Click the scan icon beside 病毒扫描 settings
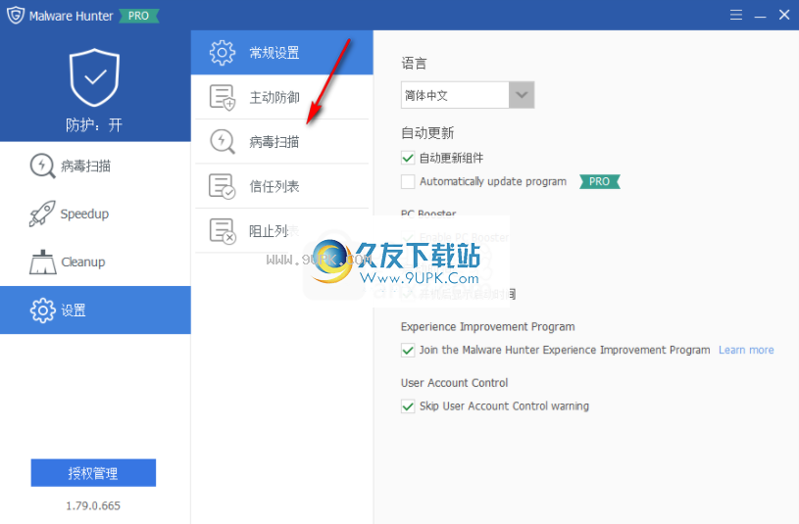Image resolution: width=799 pixels, height=524 pixels. 223,142
